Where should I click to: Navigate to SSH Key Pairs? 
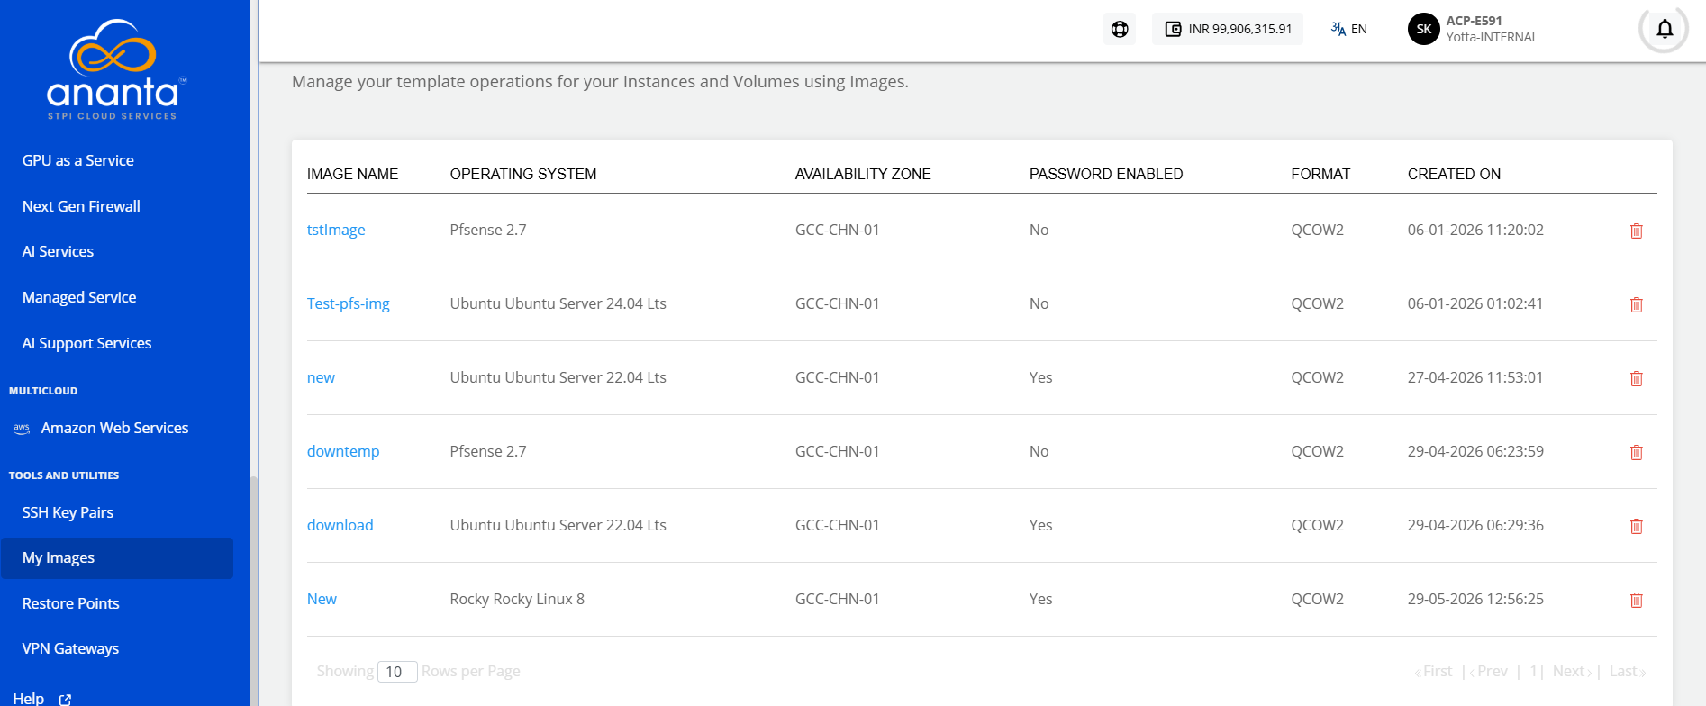click(x=68, y=512)
